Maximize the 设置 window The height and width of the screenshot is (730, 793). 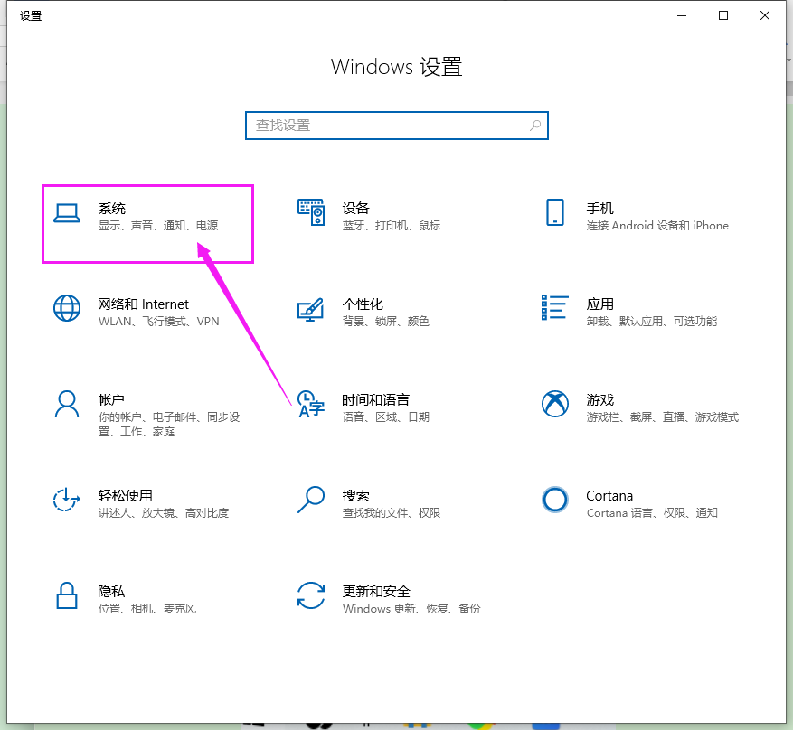pyautogui.click(x=723, y=15)
